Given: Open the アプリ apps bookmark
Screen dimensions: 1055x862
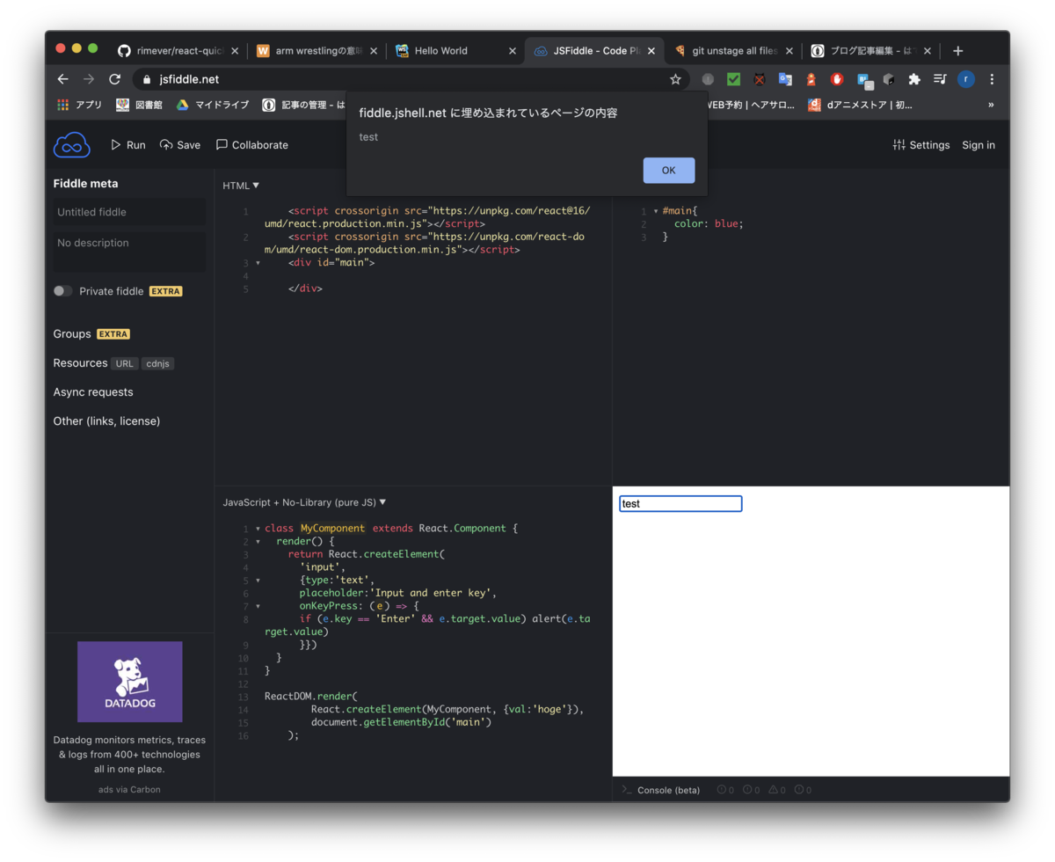Looking at the screenshot, I should pyautogui.click(x=80, y=105).
